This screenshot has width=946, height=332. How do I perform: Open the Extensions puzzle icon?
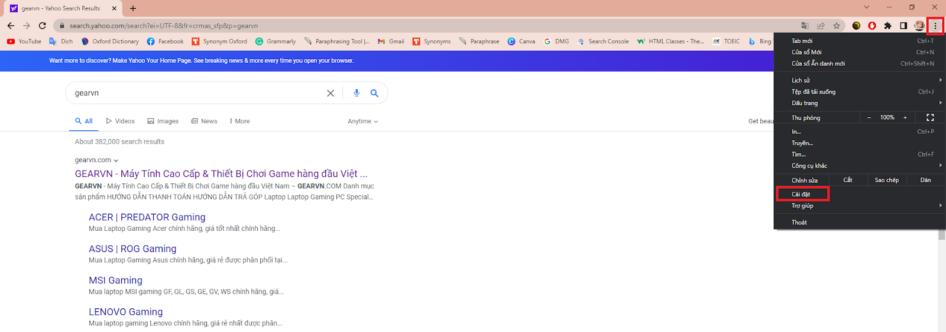click(887, 25)
